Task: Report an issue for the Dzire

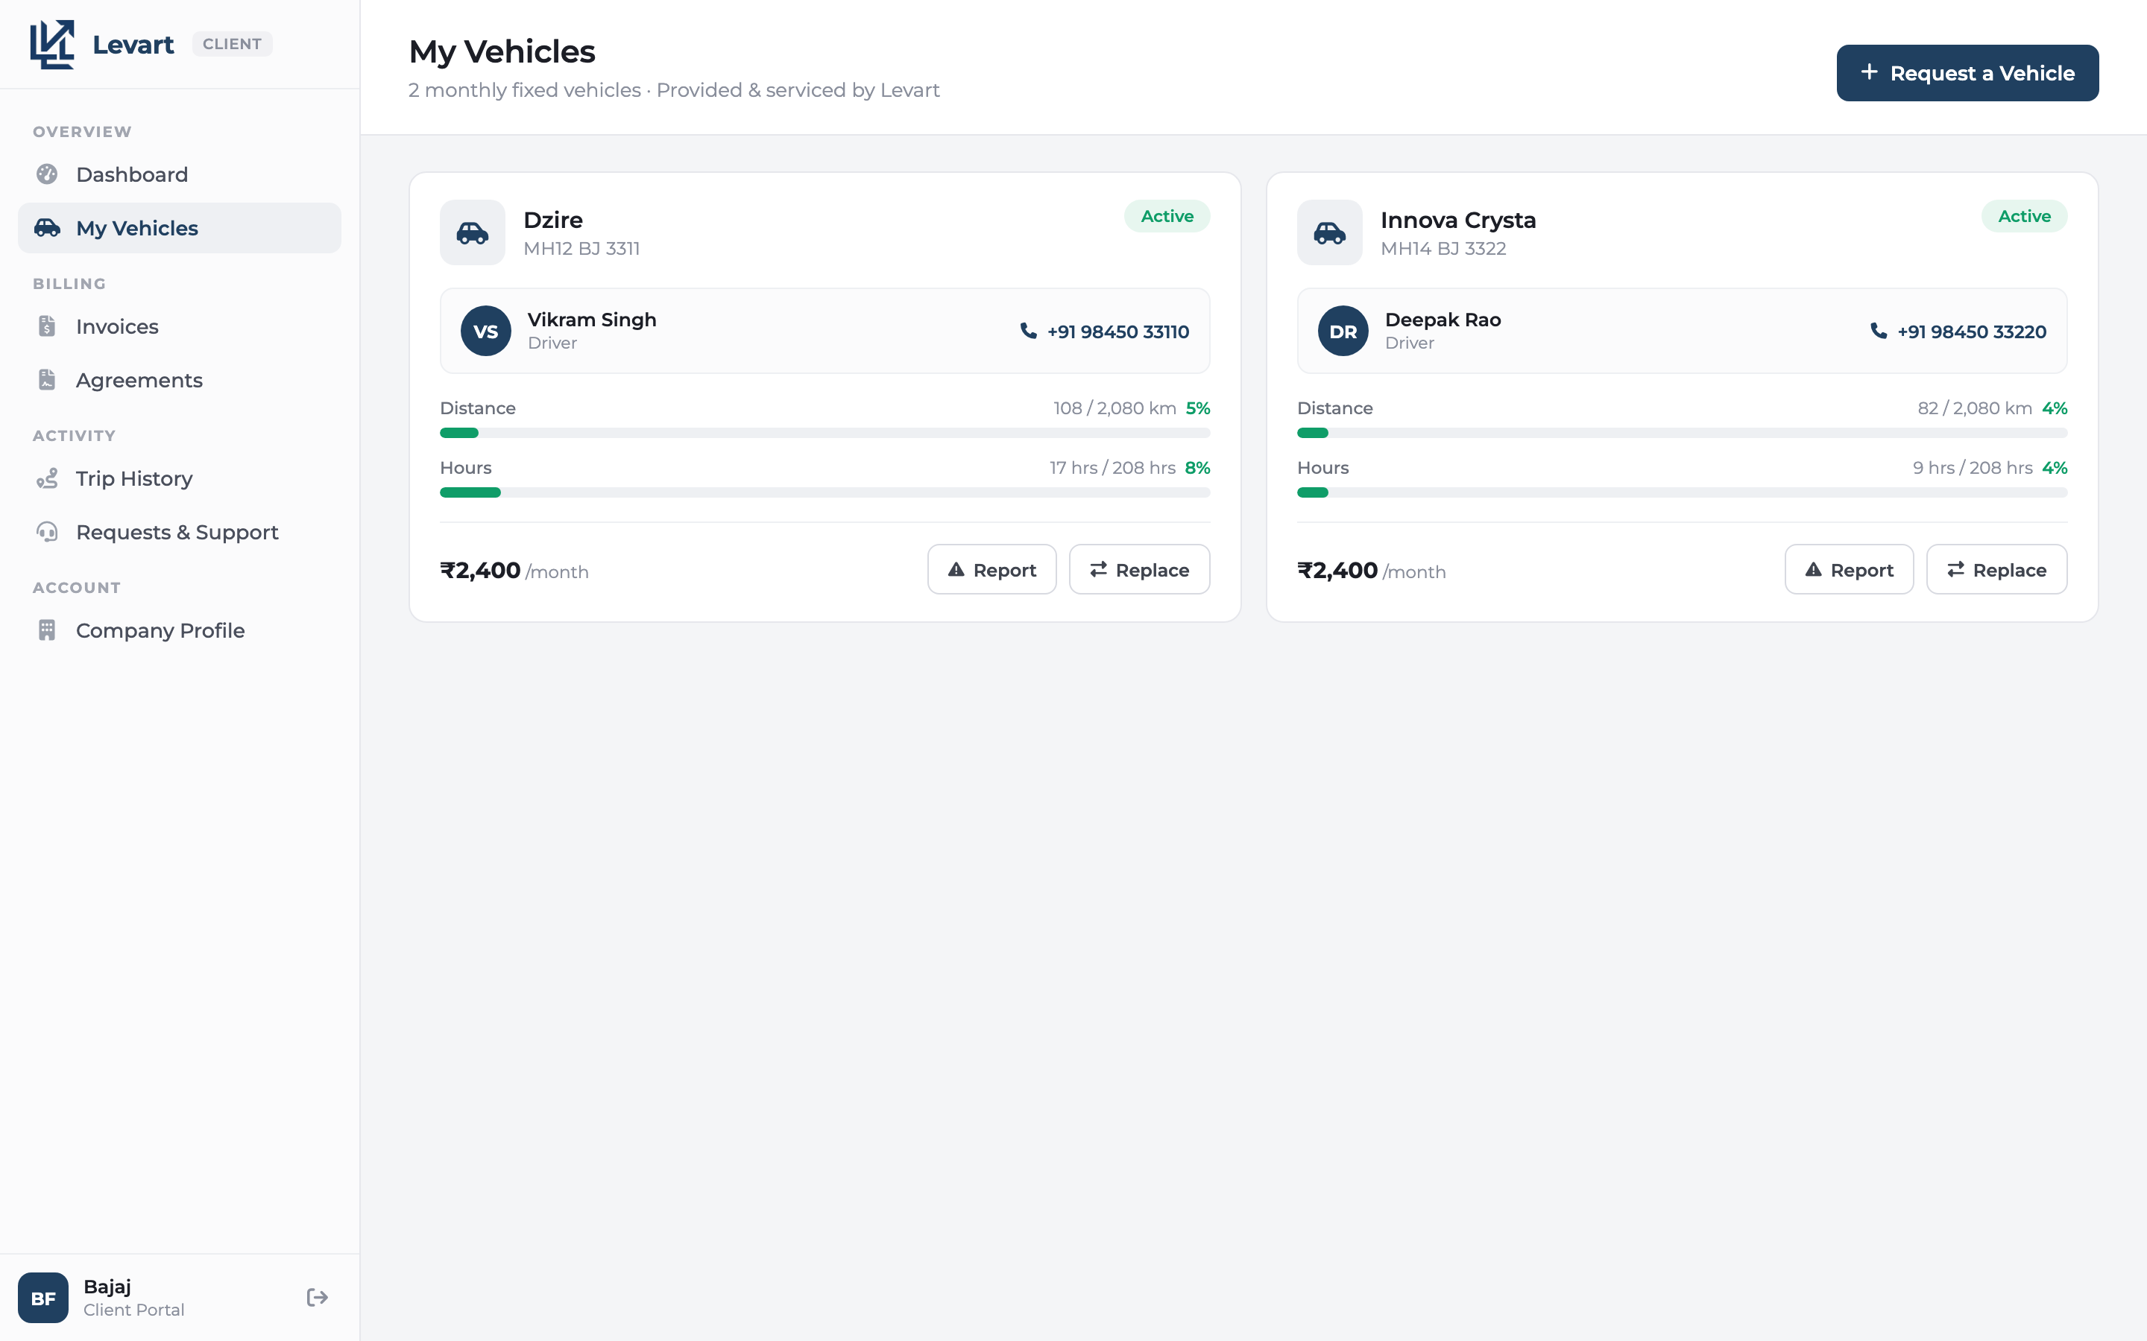Action: tap(992, 569)
